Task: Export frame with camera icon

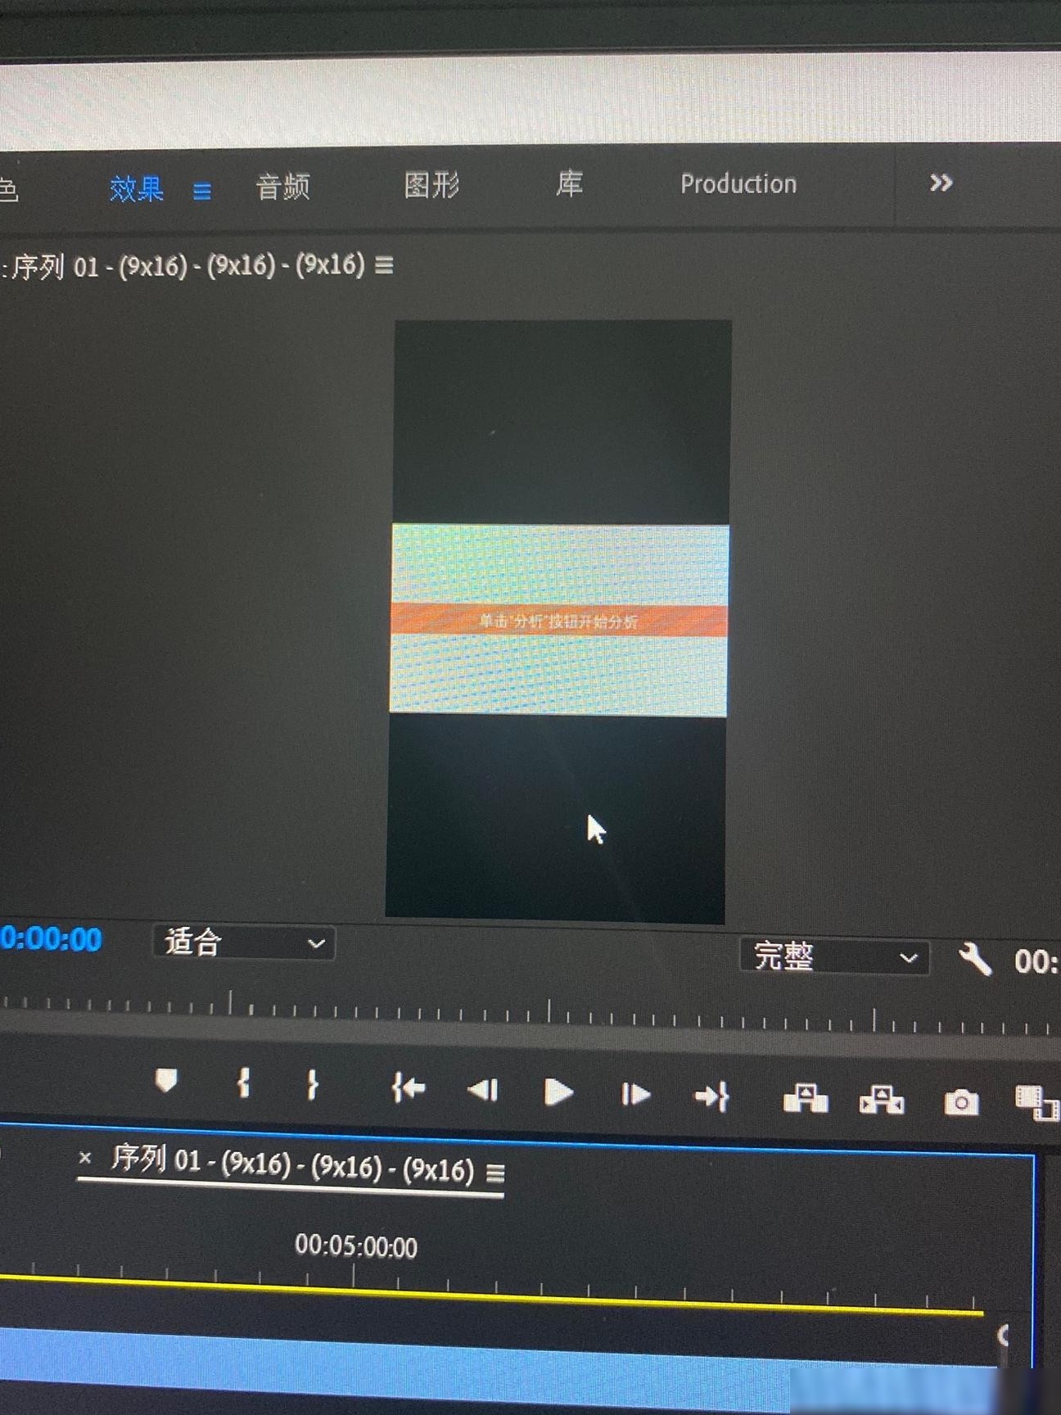Action: click(961, 1102)
